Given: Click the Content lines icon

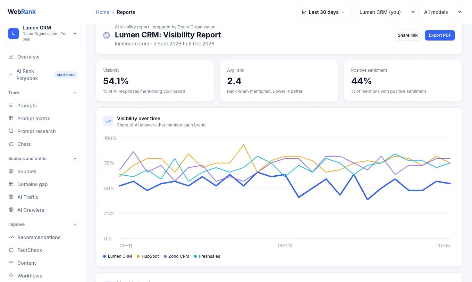Looking at the screenshot, I should [11, 263].
